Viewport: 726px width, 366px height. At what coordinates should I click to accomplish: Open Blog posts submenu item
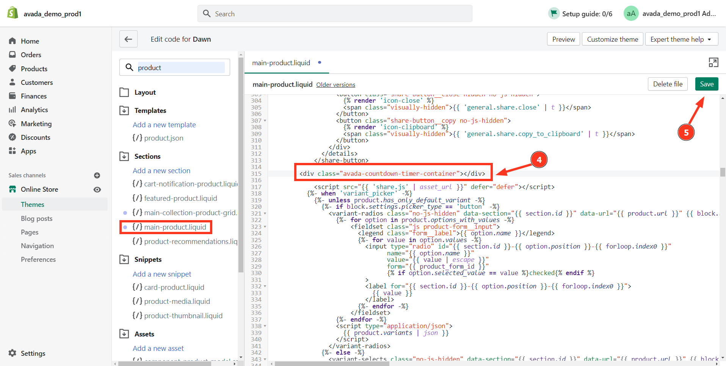(x=36, y=218)
